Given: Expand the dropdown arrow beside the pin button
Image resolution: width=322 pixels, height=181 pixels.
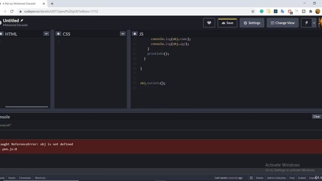Looking at the screenshot, I should [x=314, y=23].
